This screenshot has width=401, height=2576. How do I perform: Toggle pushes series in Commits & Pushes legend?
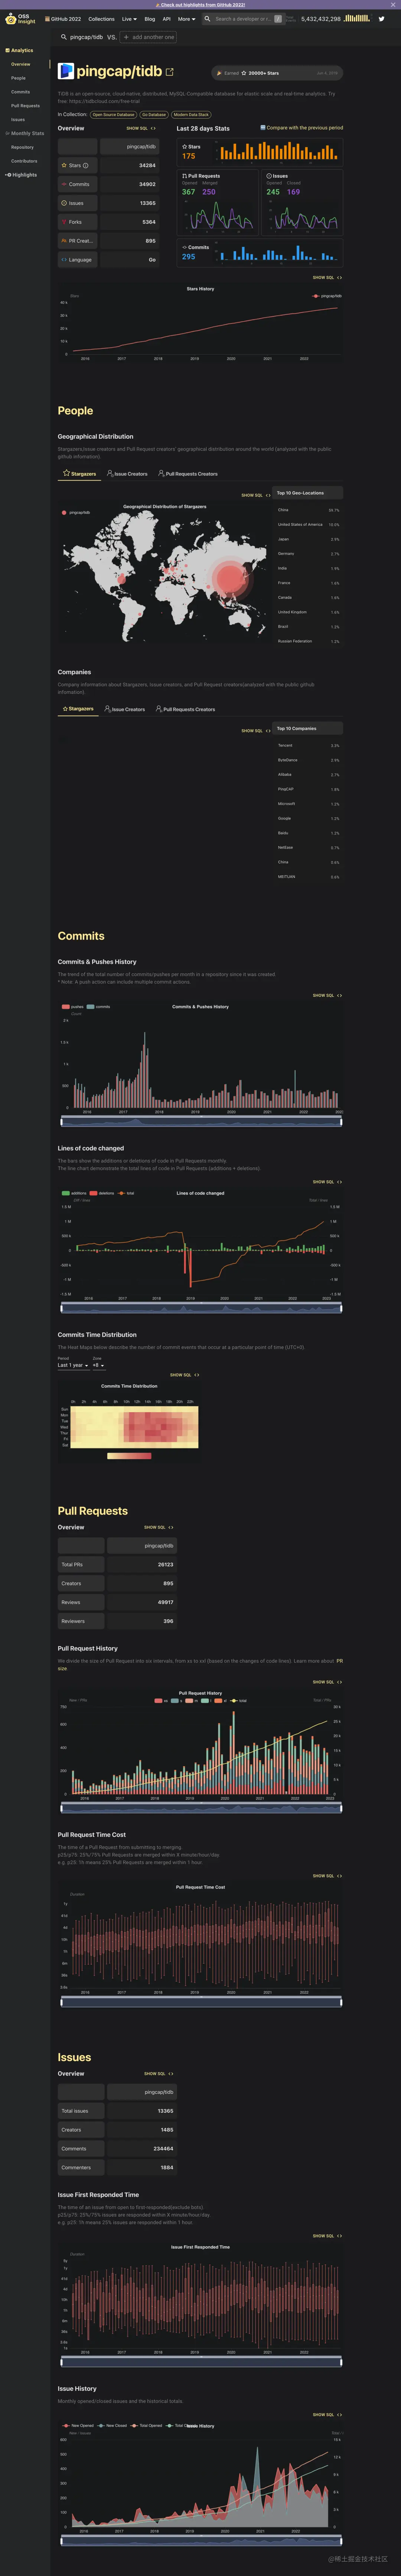[73, 1007]
